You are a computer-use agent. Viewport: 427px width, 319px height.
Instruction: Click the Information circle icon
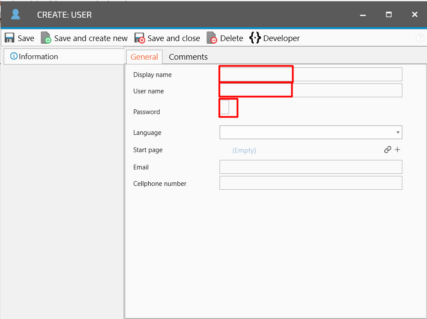click(x=14, y=56)
